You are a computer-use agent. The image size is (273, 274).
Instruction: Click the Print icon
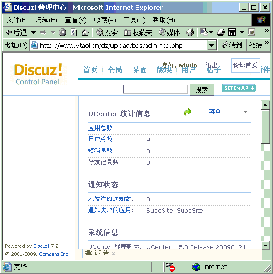point(221,32)
